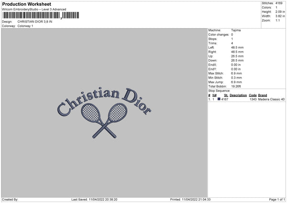Click the Printed date 11/04/2022 21:04:33
This screenshot has height=203, width=287.
[x=196, y=199]
